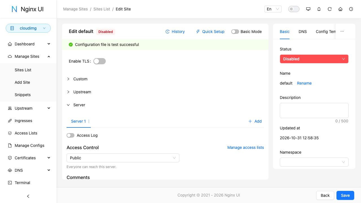Collapse the Manage Sites menu
Screen dimensions: 361x203
tap(28, 56)
